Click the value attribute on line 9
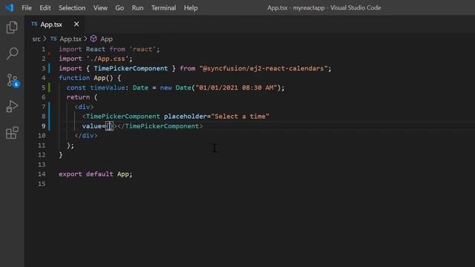This screenshot has width=475, height=267. coord(92,126)
